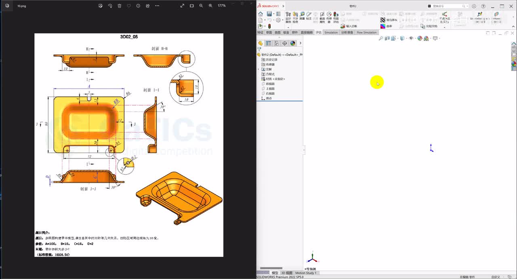Open the ConfigurationManager panel tab
Viewport: 517px width, 279px height.
point(277,43)
